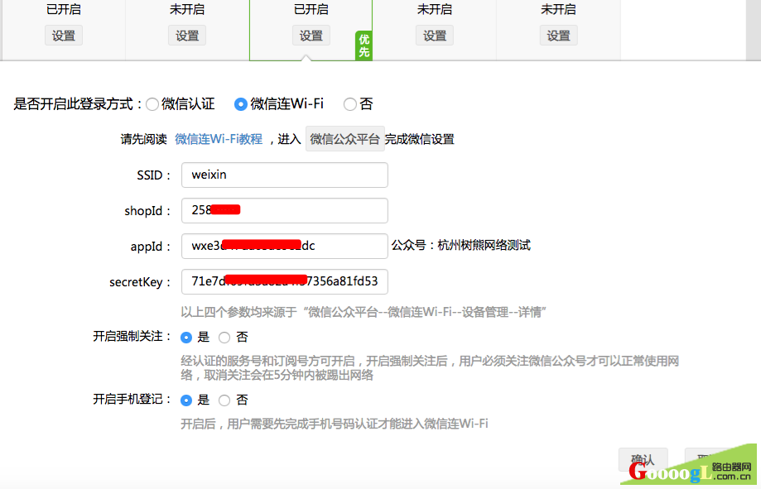The width and height of the screenshot is (761, 489).
Task: Select the 微信连Wi-Fi login option
Action: point(241,104)
